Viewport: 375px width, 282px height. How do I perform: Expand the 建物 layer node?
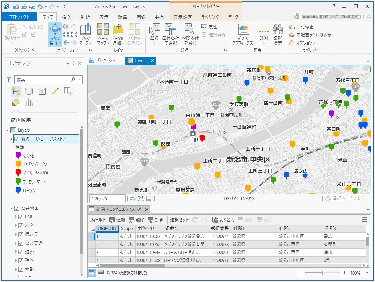[16, 261]
